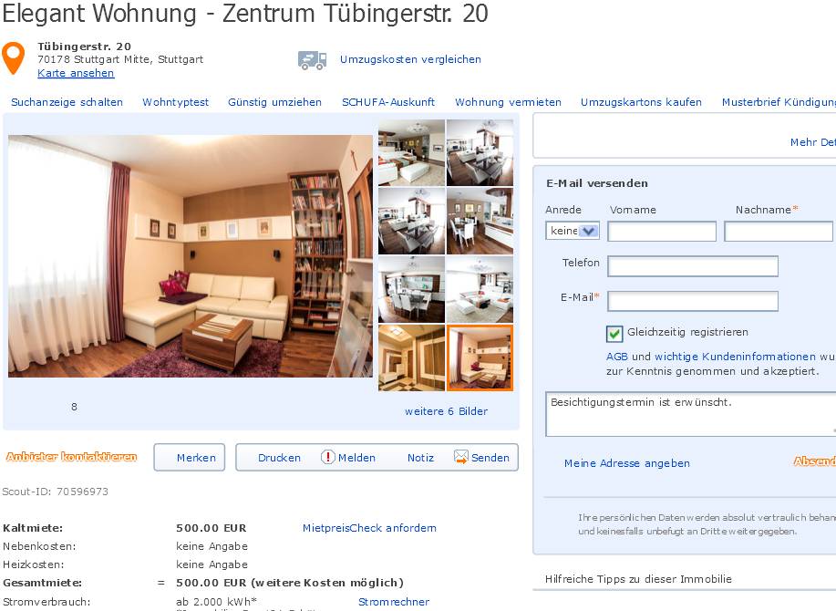Select the highlighted sofa room thumbnail
The image size is (836, 611).
pos(480,358)
